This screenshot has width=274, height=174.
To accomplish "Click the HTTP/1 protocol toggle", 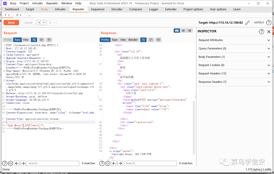I will click(x=259, y=23).
